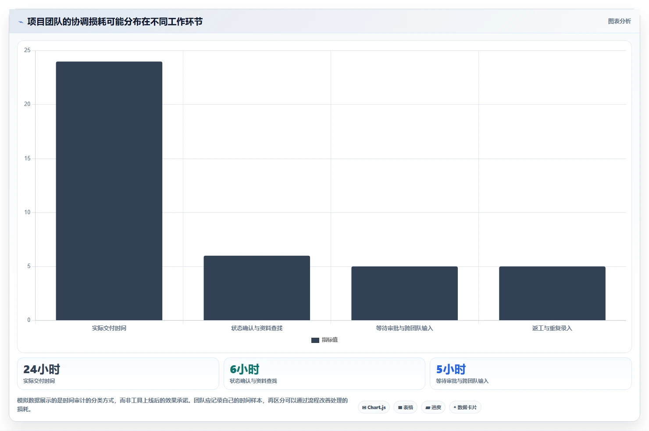The height and width of the screenshot is (431, 649).
Task: Click the y-axis value 10
Action: point(27,212)
